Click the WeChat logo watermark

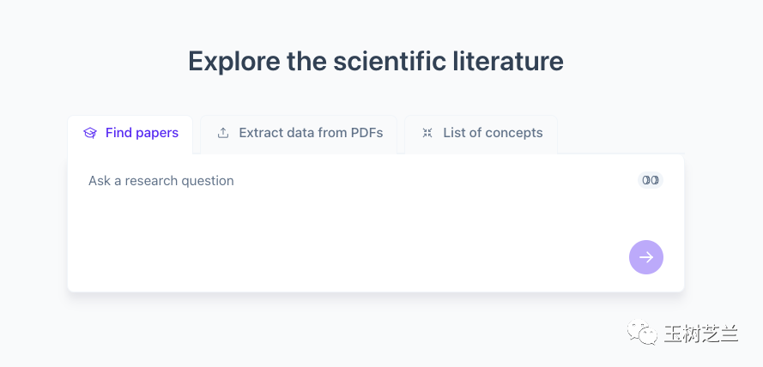click(642, 332)
